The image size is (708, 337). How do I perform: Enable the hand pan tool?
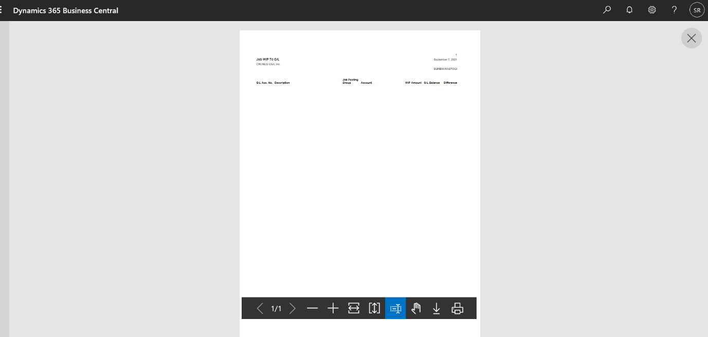click(x=415, y=308)
